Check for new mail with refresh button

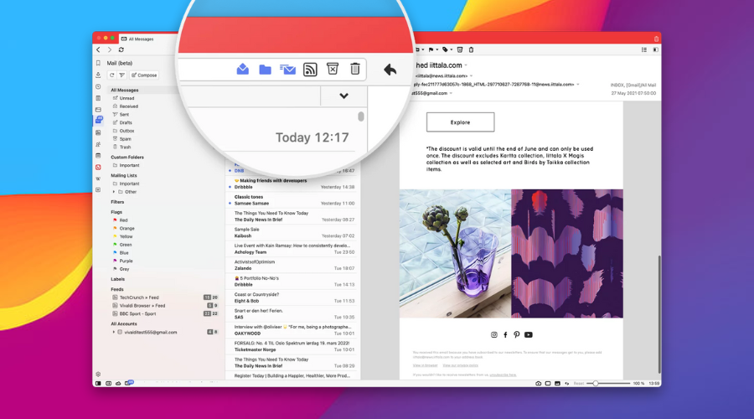111,75
